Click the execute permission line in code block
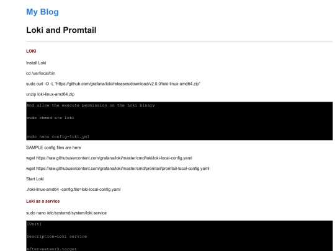 91,105
